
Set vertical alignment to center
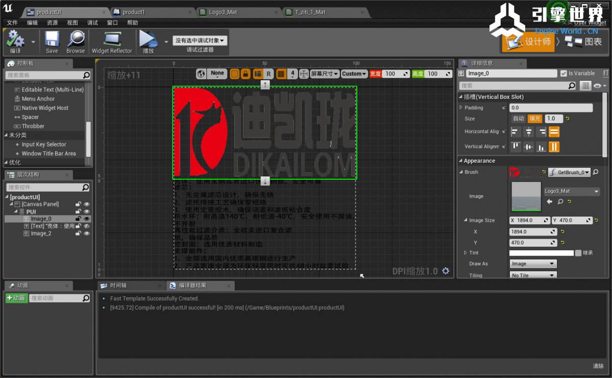pyautogui.click(x=528, y=147)
